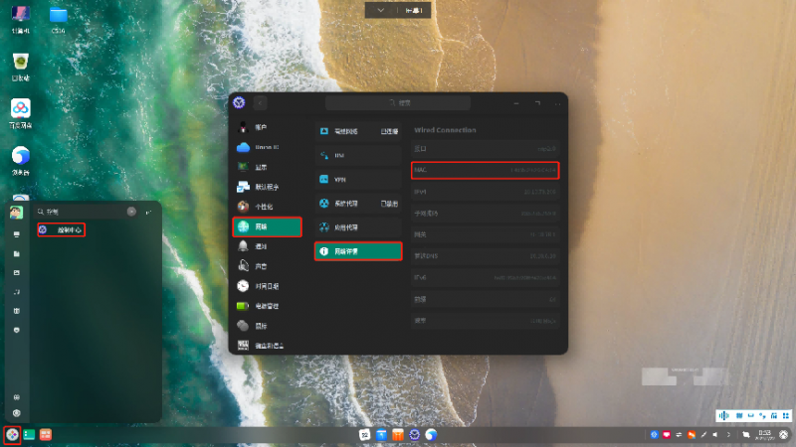Image resolution: width=796 pixels, height=447 pixels.
Task: Open the 个性化 personalization settings item
Action: pyautogui.click(x=267, y=207)
